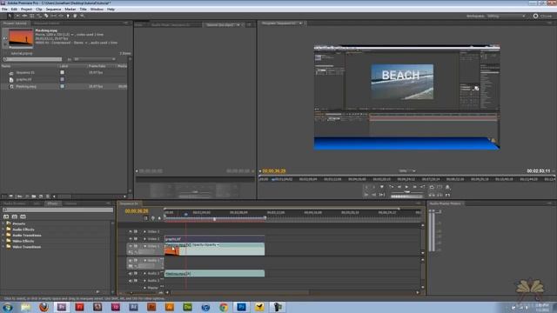Click Set In Point in Program monitor

366,187
